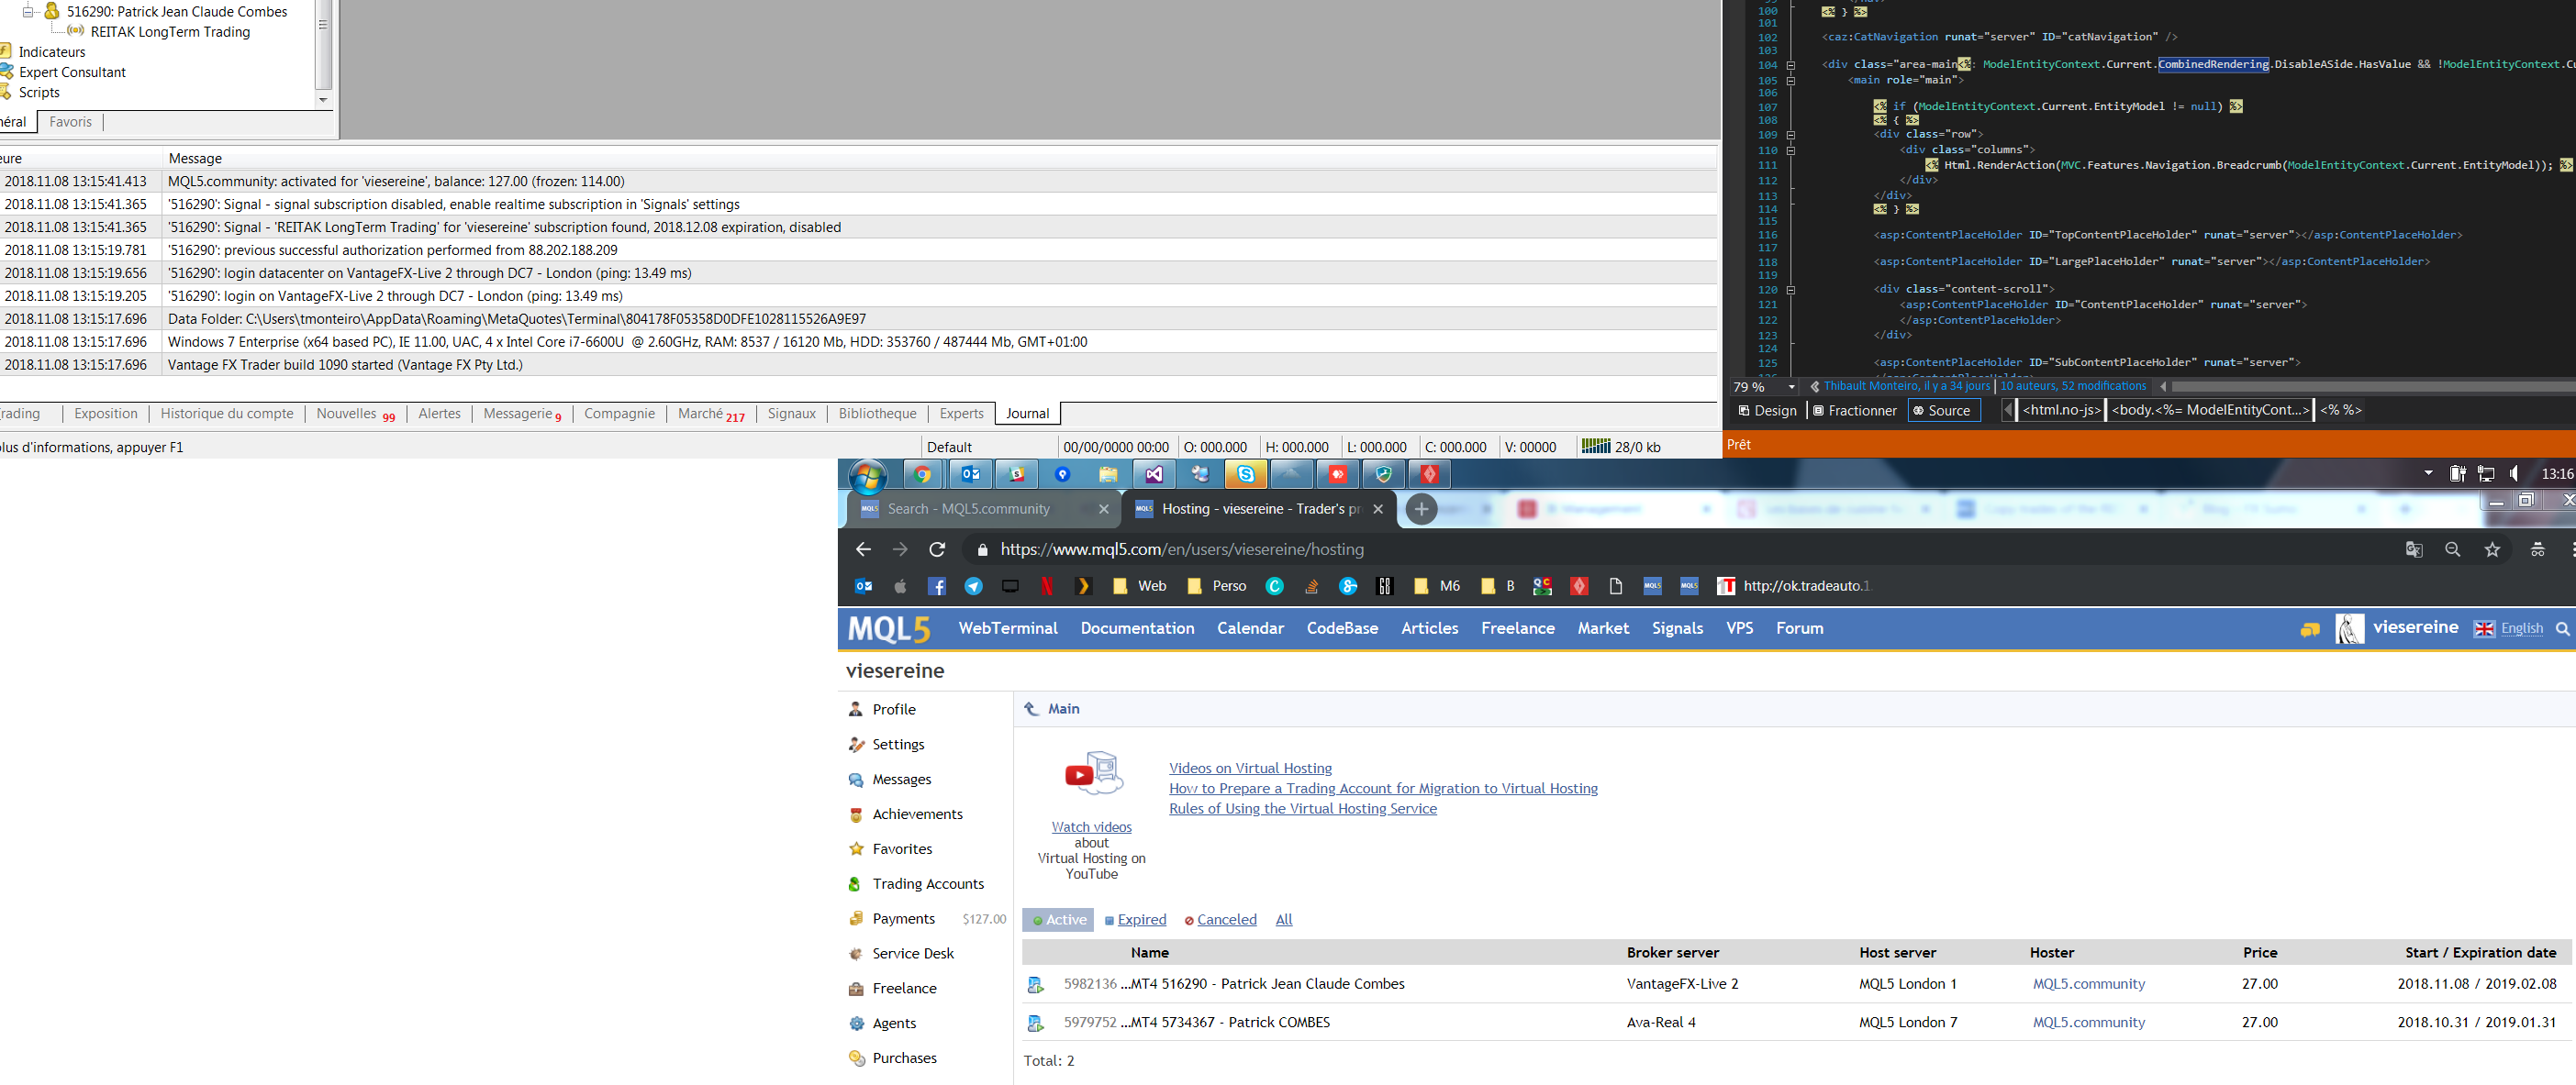The image size is (2576, 1085).
Task: Open a new Chrome tab
Action: pos(1421,510)
